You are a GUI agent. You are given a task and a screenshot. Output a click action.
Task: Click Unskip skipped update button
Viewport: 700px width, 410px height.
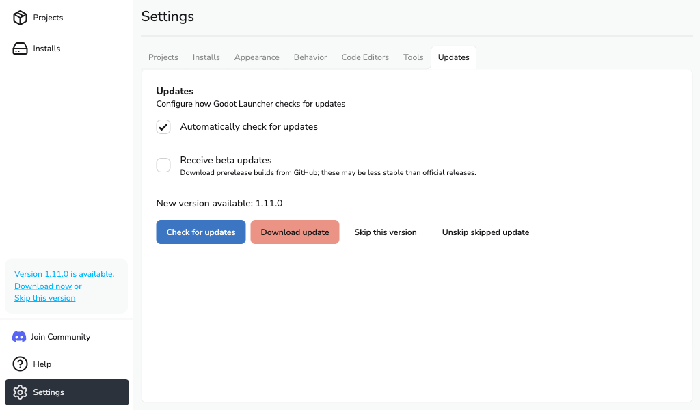[x=486, y=232]
